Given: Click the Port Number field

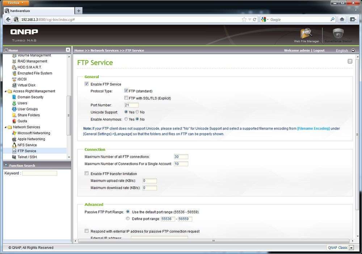Looking at the screenshot, I should point(131,105).
